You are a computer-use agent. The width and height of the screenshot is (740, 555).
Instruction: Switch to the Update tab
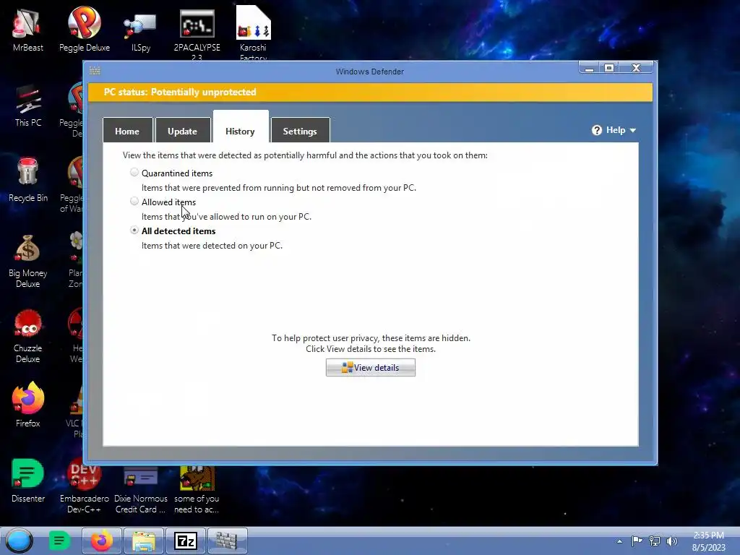pos(183,130)
